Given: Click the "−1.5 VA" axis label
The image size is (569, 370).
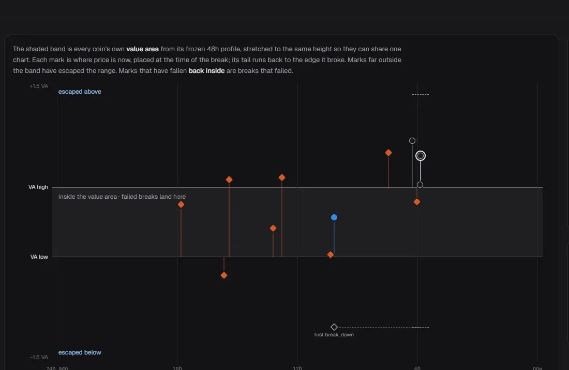Looking at the screenshot, I should point(39,357).
